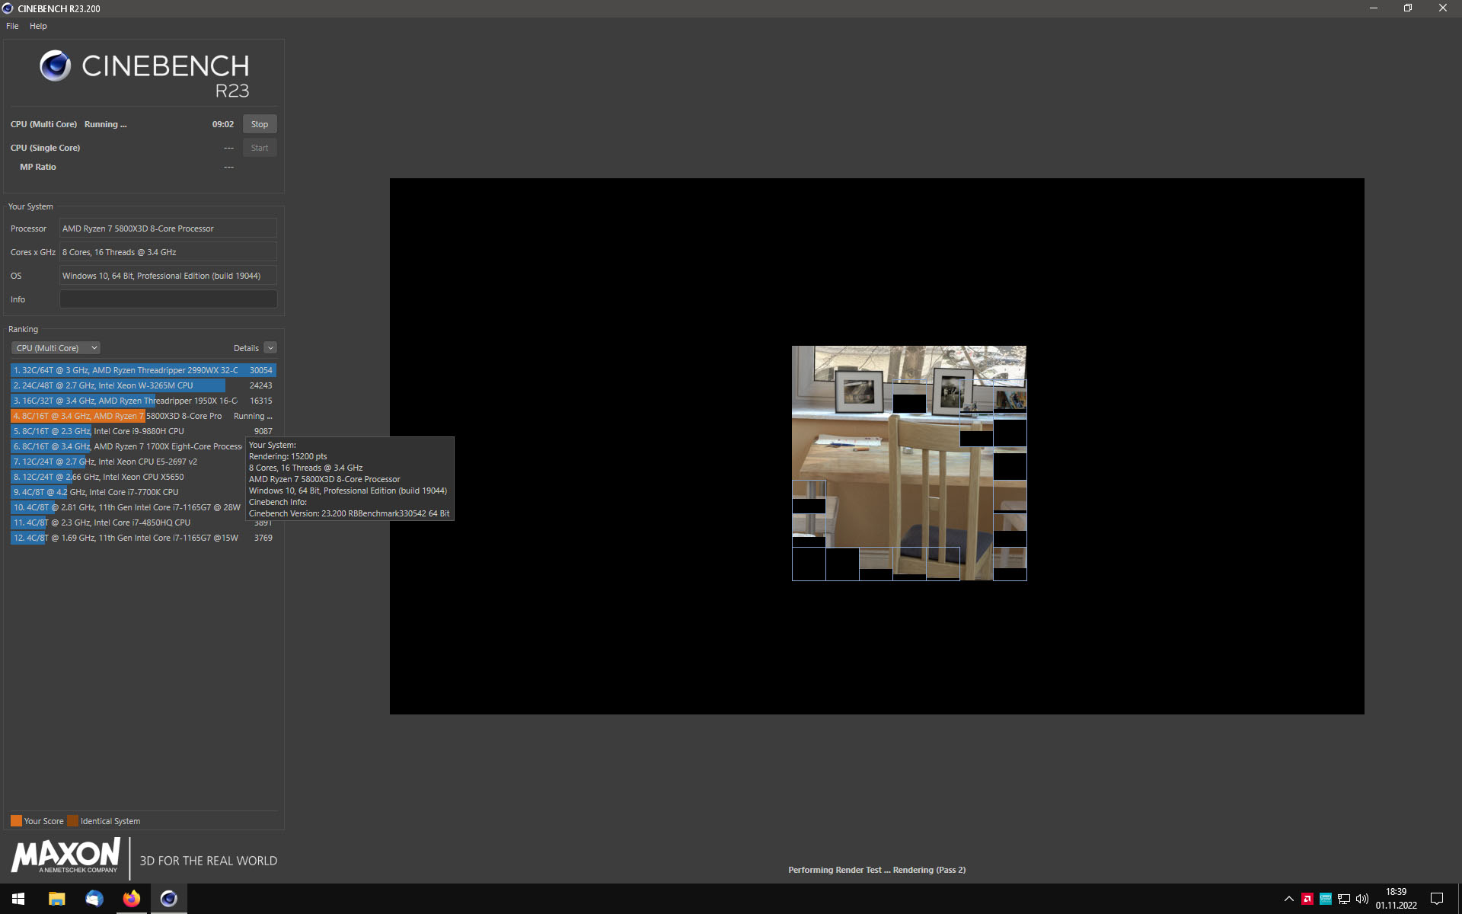Open the notification center icon
The image size is (1462, 914).
[1437, 899]
